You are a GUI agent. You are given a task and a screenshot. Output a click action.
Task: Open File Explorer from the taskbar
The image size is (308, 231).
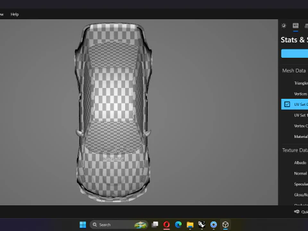coord(190,225)
